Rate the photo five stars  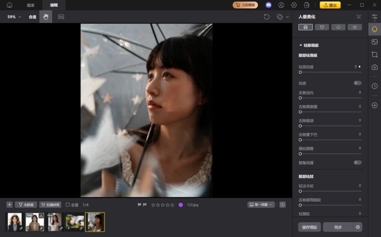point(172,205)
